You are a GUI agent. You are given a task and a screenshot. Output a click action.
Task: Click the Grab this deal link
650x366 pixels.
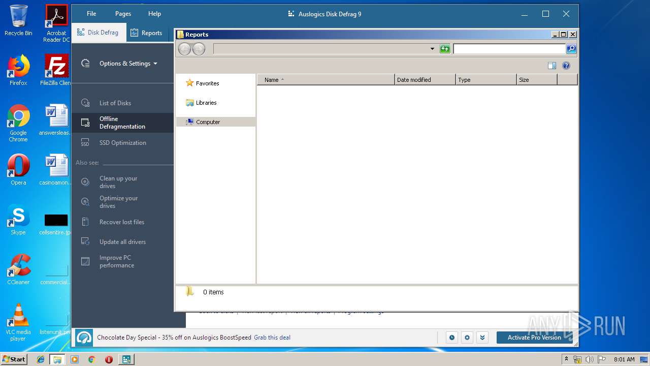[272, 338]
